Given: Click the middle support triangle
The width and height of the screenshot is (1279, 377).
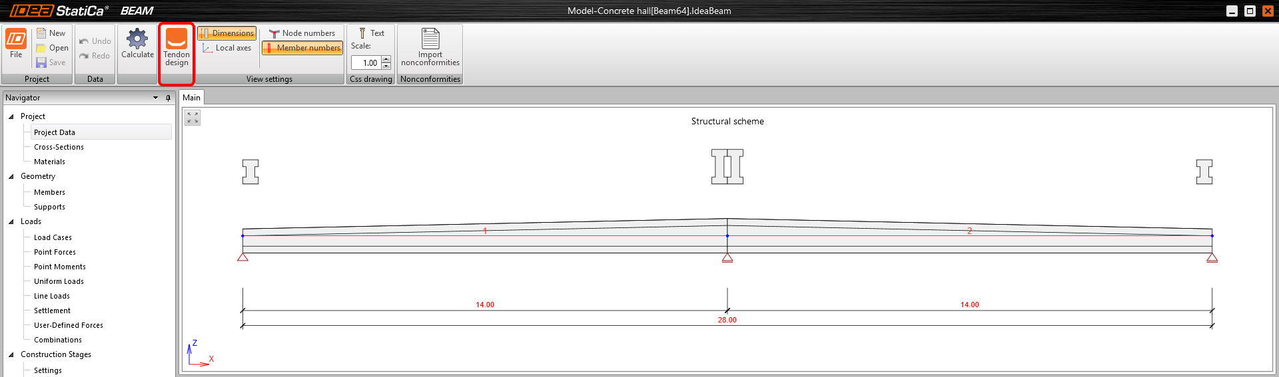Looking at the screenshot, I should (727, 258).
